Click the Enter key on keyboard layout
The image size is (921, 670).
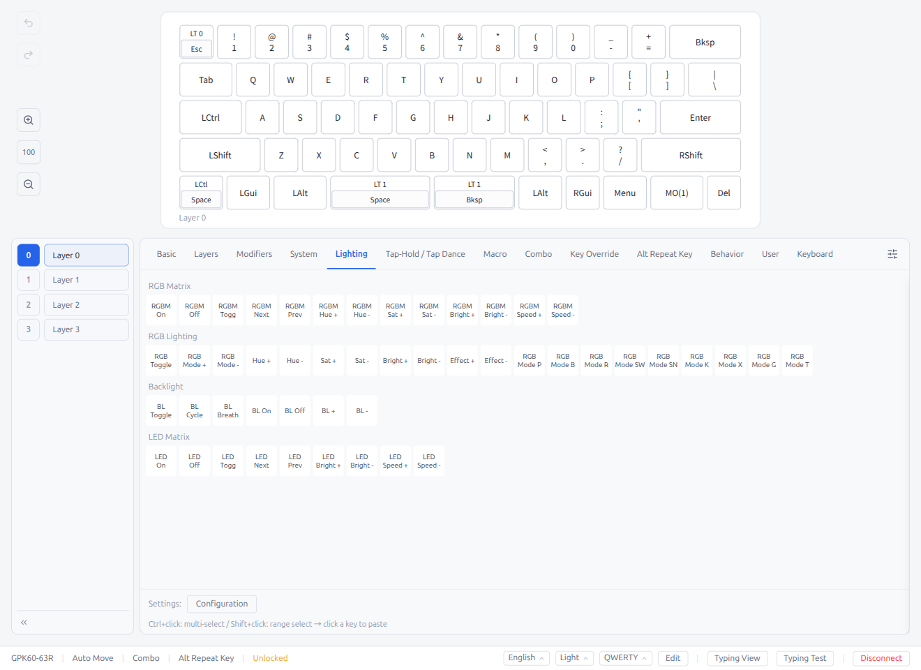(x=701, y=117)
